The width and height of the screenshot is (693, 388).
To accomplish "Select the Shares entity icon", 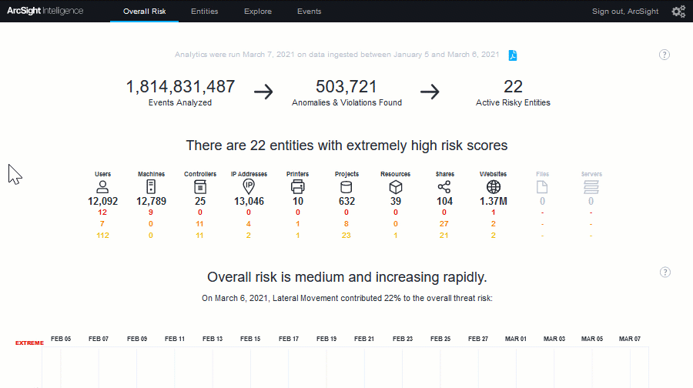I will (444, 186).
